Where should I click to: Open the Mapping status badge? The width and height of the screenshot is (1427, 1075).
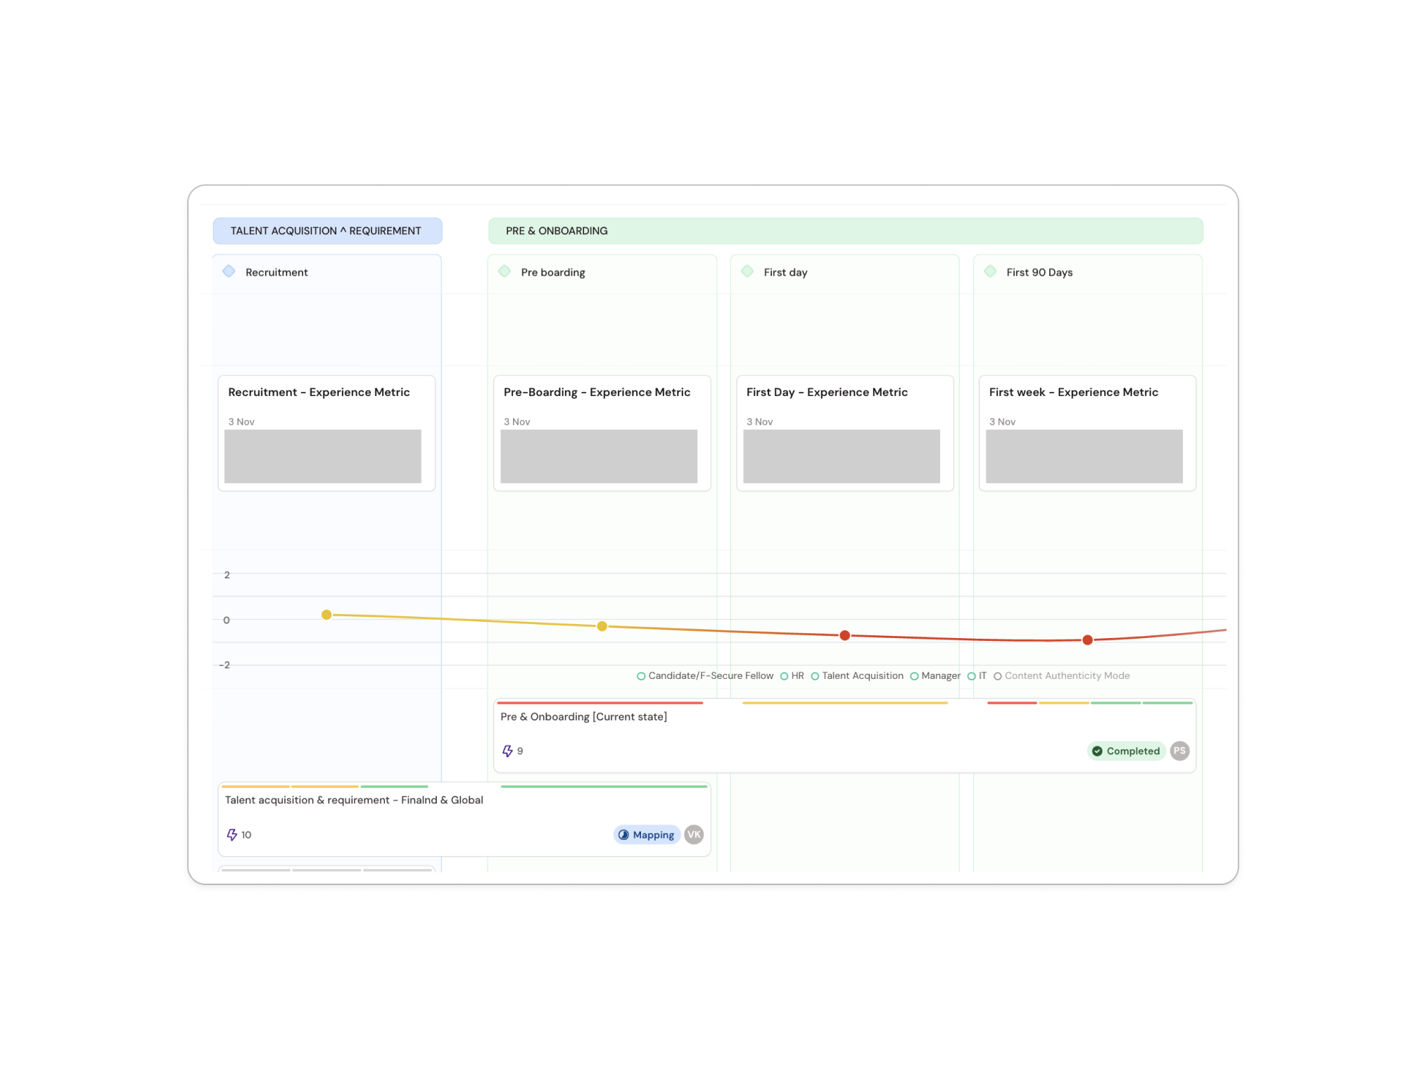(x=647, y=834)
